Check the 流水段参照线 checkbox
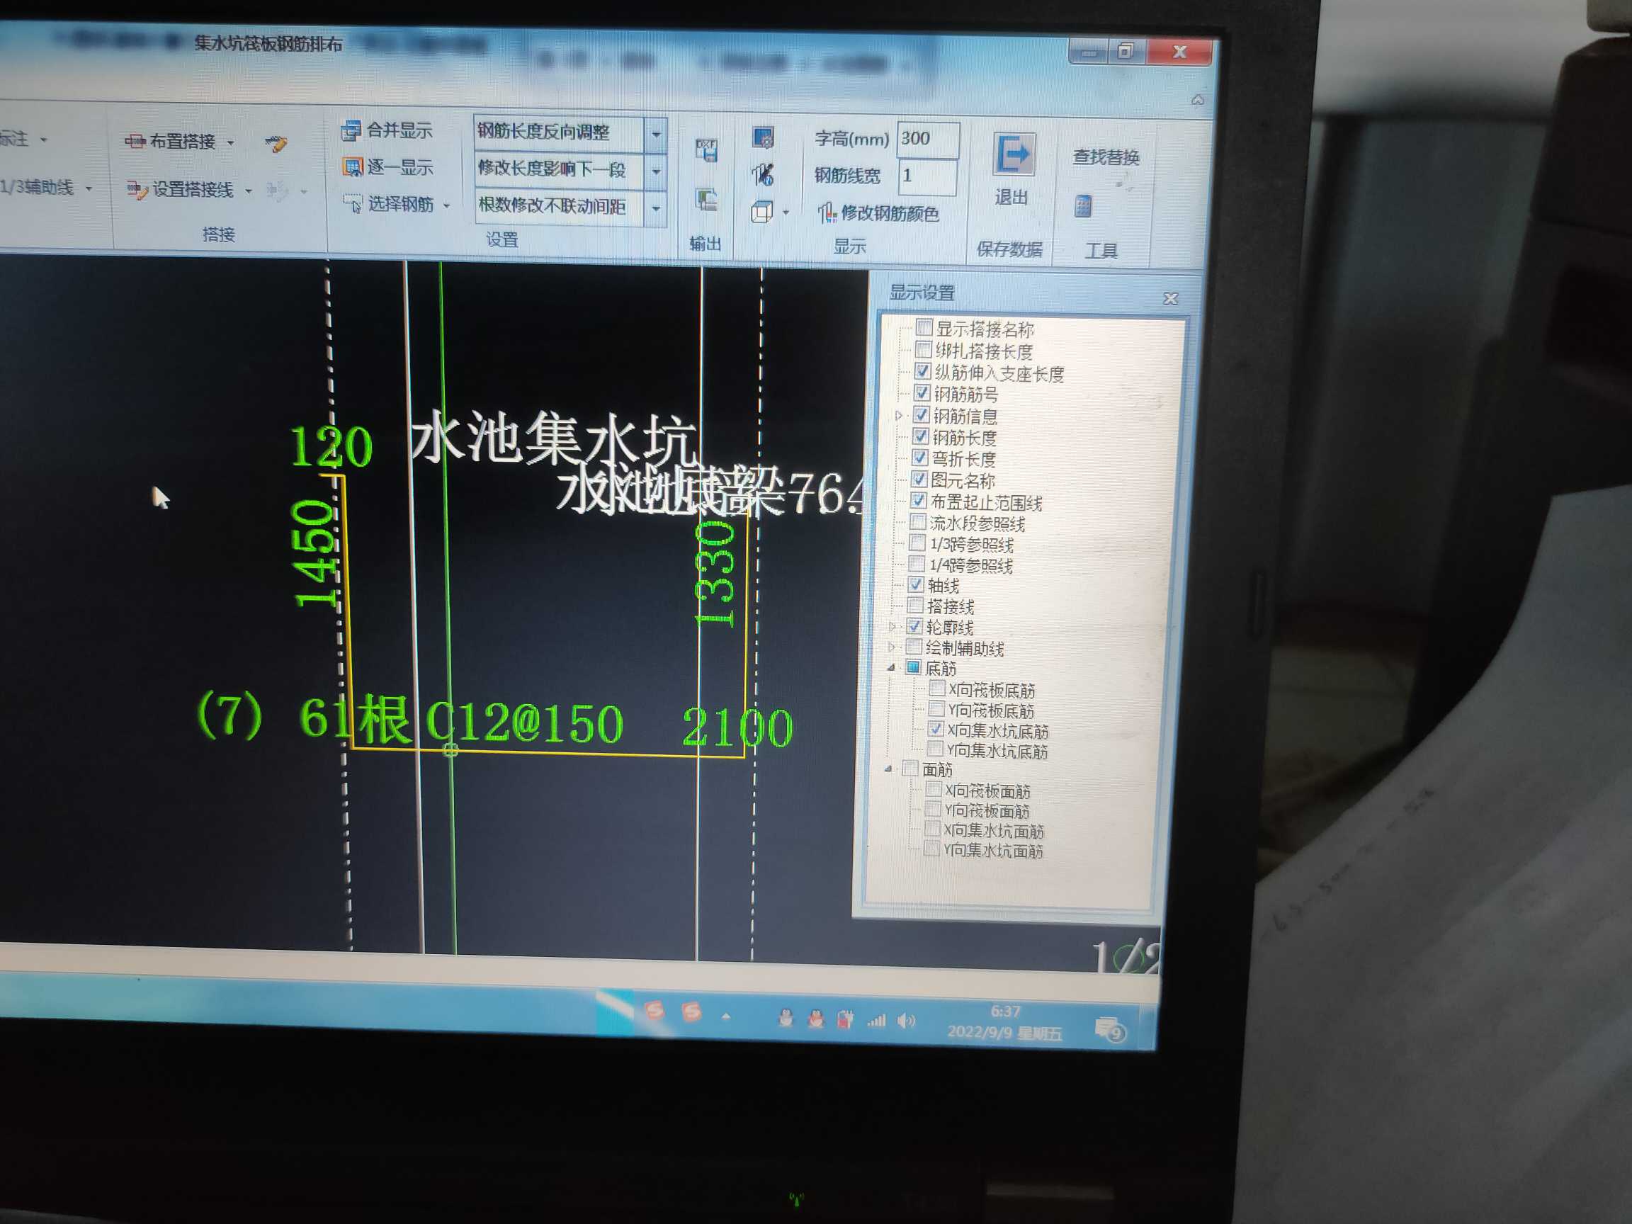The width and height of the screenshot is (1632, 1224). coord(918,522)
